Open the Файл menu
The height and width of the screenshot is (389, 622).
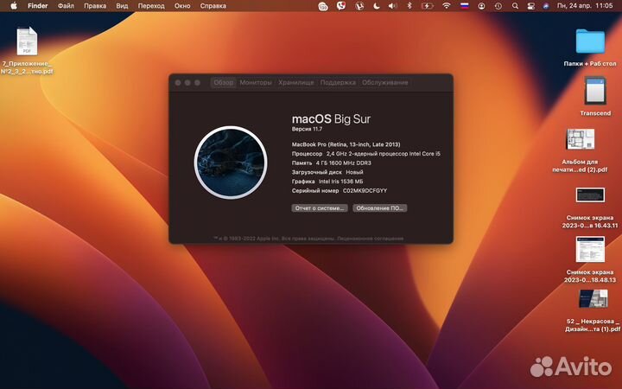pyautogui.click(x=66, y=6)
